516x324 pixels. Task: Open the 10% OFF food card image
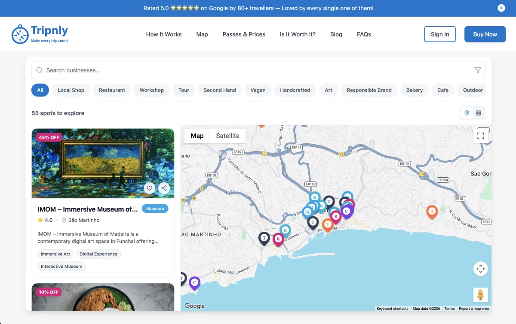(103, 297)
